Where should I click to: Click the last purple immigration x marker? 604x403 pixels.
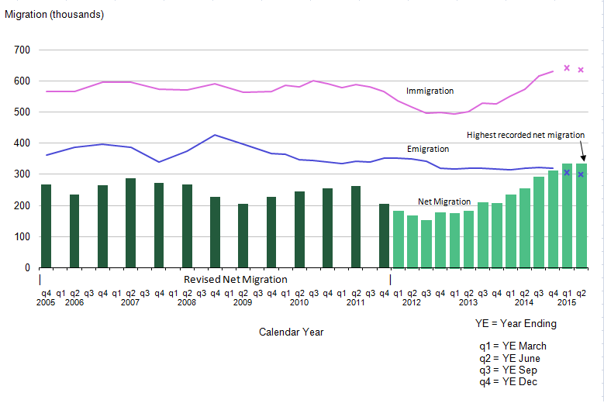click(x=581, y=71)
